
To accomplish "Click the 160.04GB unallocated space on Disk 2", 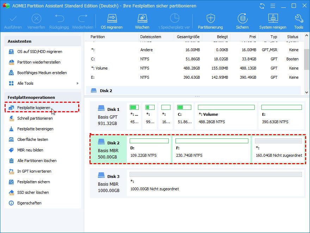I will pos(278,149).
